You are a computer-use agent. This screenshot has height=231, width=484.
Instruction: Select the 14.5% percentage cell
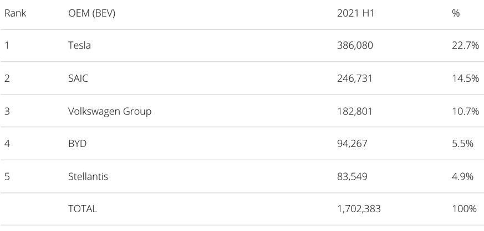tap(465, 78)
